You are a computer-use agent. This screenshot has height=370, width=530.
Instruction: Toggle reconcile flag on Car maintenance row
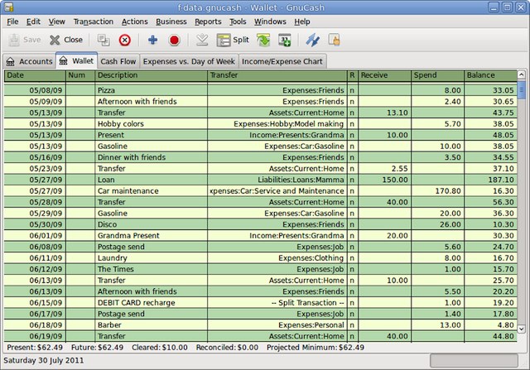tap(352, 190)
